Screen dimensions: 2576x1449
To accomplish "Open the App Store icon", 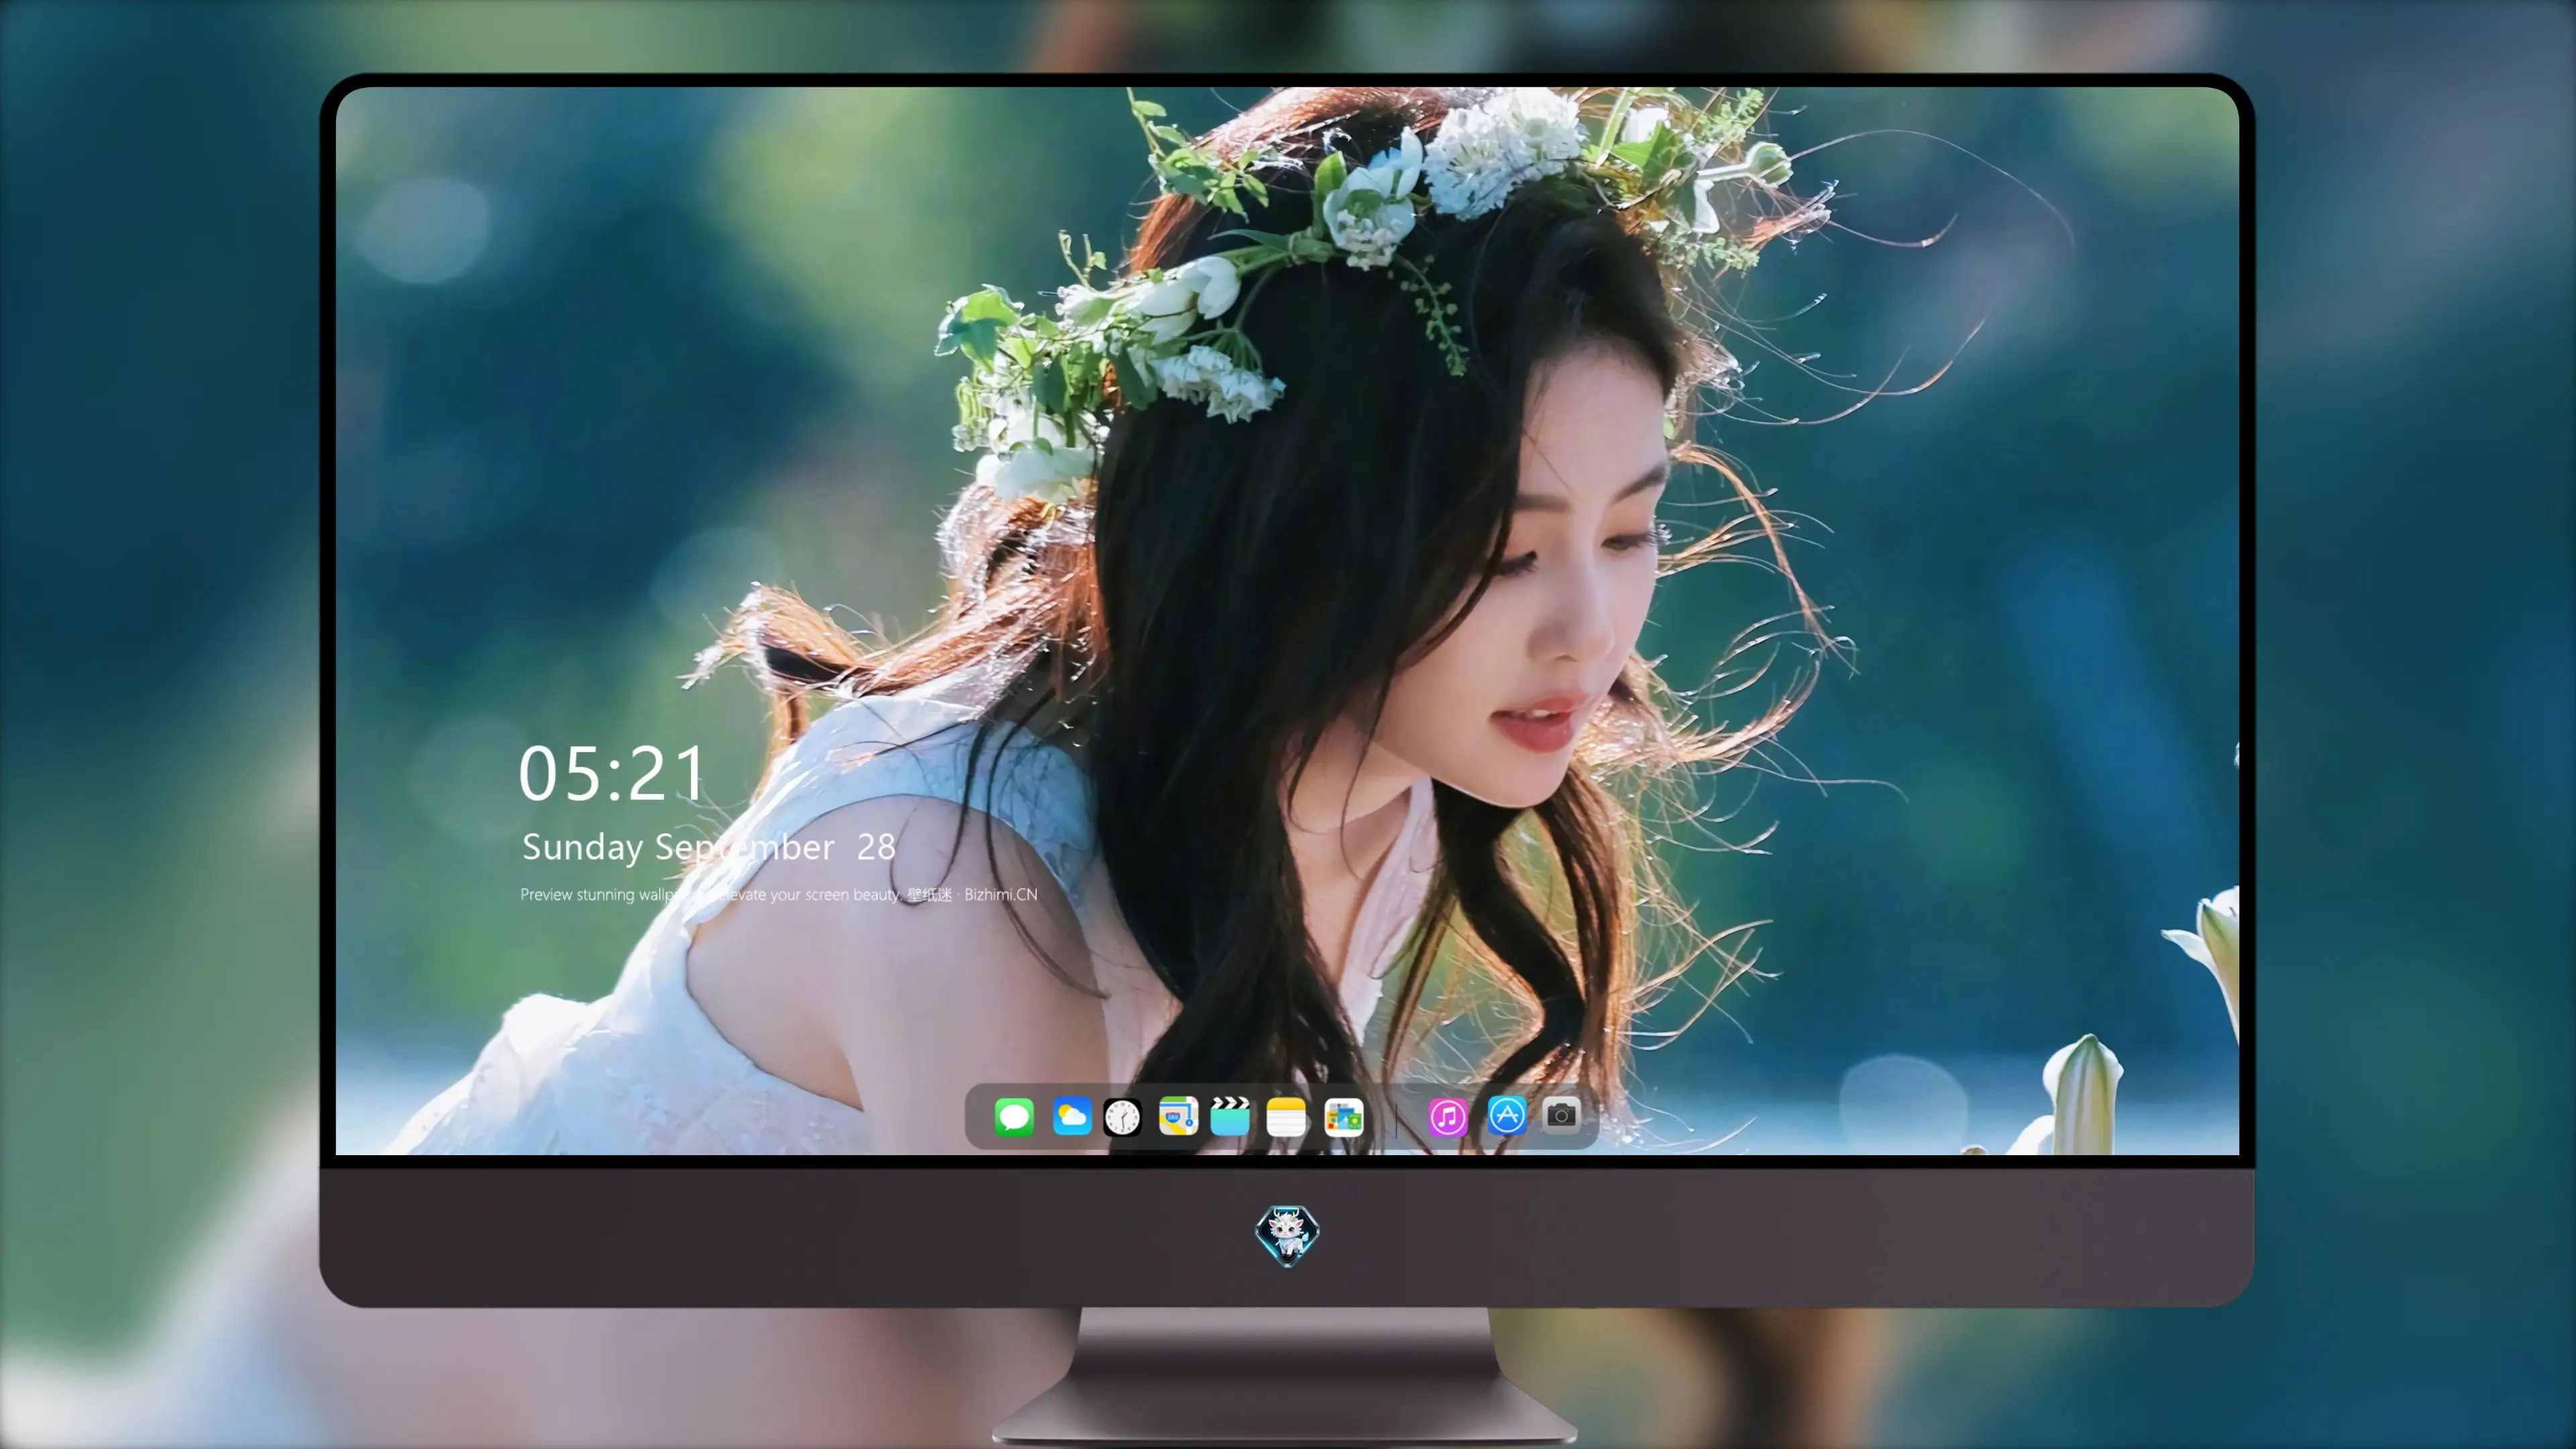I will pyautogui.click(x=1506, y=1116).
